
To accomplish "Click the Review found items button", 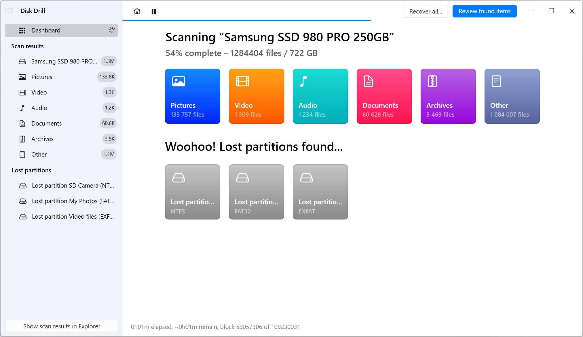I will tap(485, 11).
